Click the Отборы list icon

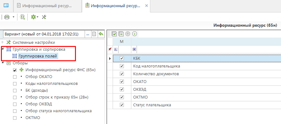[x=8, y=63]
